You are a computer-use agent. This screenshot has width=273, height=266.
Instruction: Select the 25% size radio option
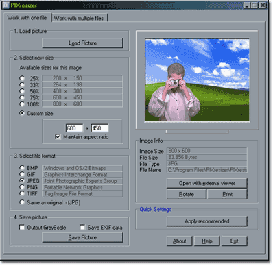pos(22,78)
